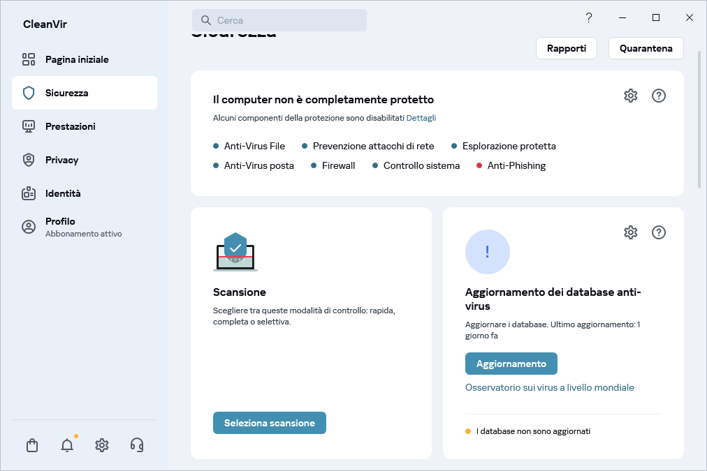Click in the Cerca search field

point(279,20)
